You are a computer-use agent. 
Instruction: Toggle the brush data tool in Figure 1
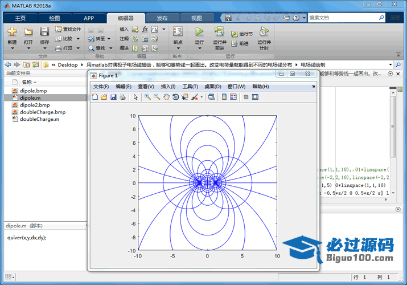pyautogui.click(x=195, y=97)
